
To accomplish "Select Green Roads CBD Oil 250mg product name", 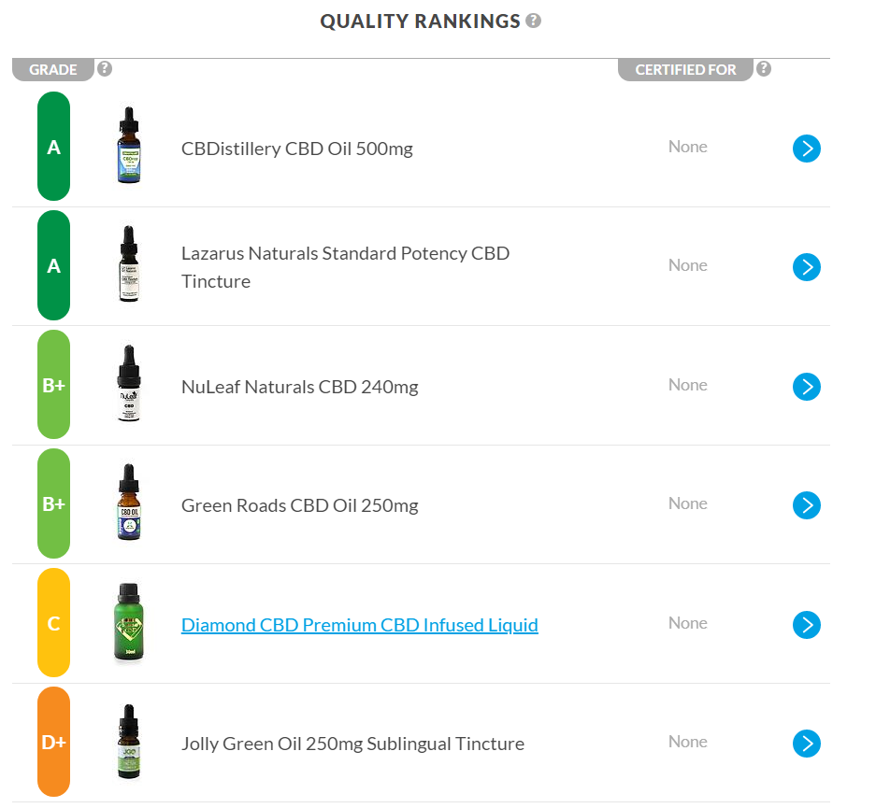I will (x=300, y=505).
